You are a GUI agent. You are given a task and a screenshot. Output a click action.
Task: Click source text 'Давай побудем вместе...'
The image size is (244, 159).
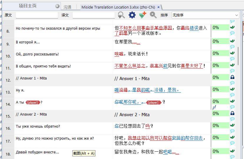tap(37, 152)
